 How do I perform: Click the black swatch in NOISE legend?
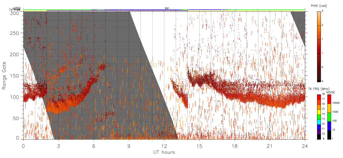point(329,135)
